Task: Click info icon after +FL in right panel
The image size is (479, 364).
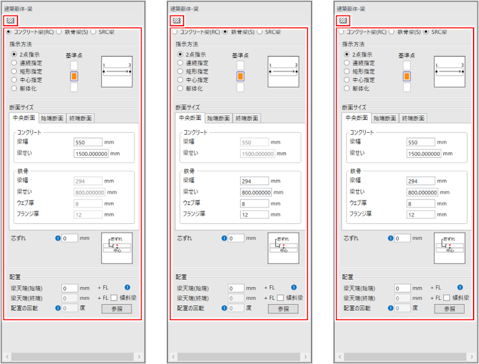Action: 460,288
